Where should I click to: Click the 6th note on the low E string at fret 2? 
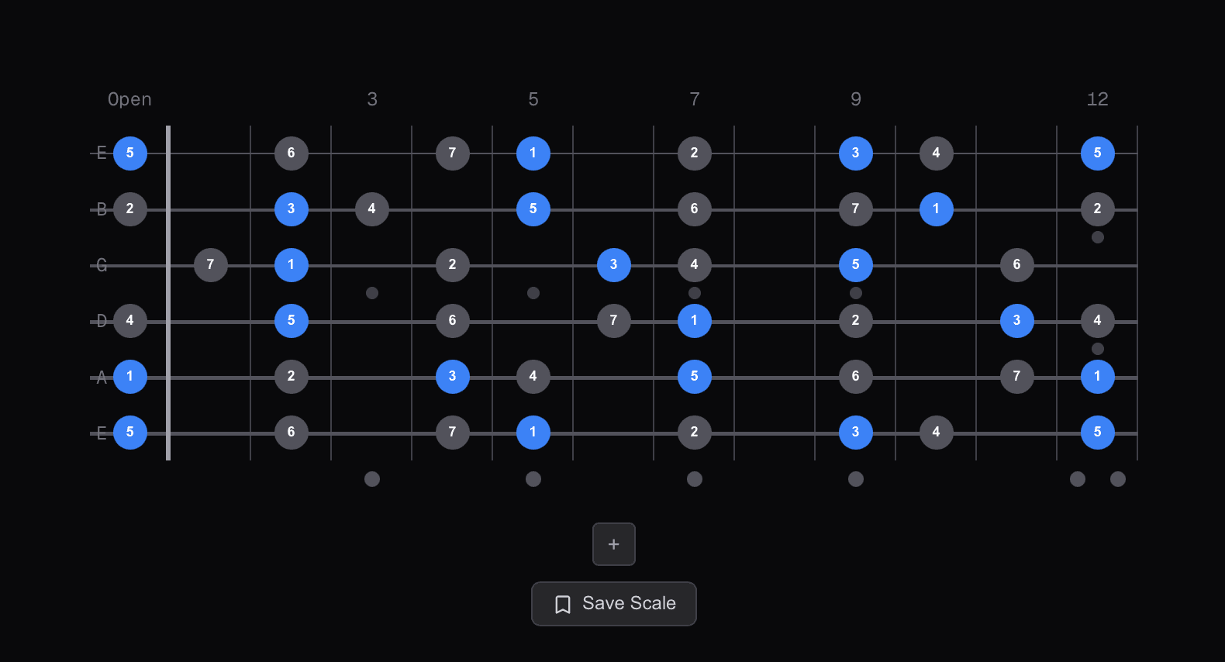291,432
